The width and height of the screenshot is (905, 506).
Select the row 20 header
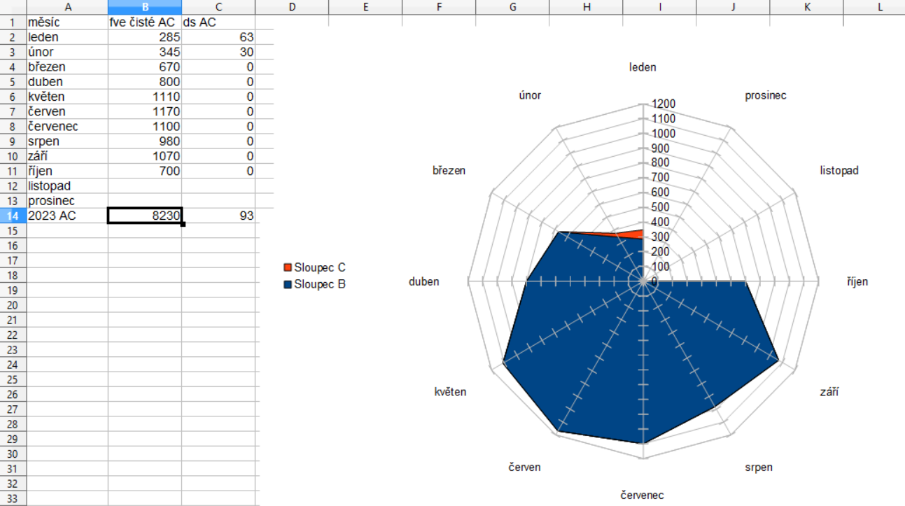(x=13, y=305)
